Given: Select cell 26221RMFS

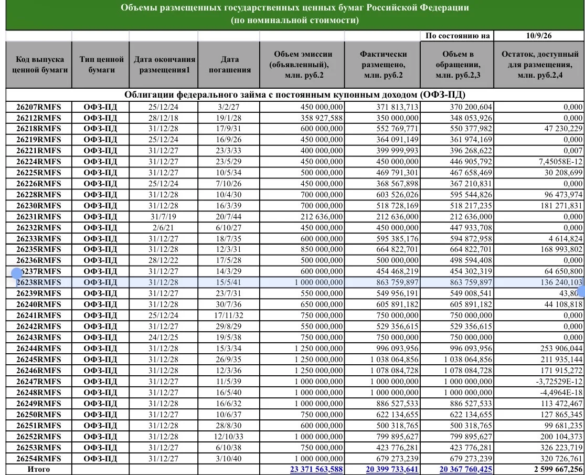Looking at the screenshot, I should pos(39,151).
